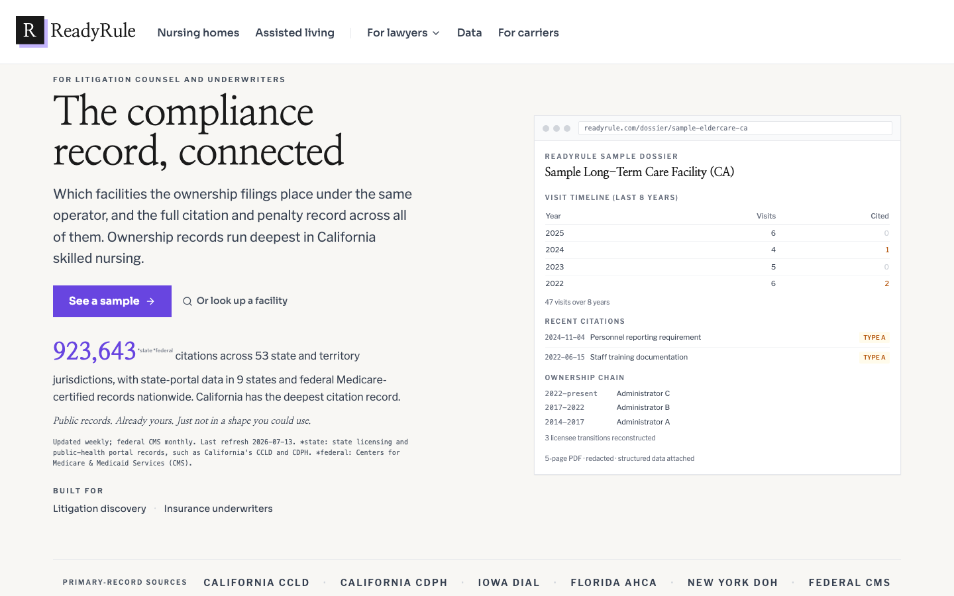954x596 pixels.
Task: Click FEDERAL CMS in primary-record sources
Action: pos(849,583)
